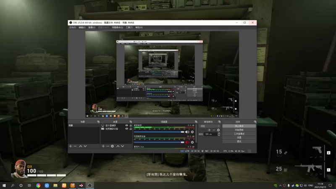Open the notification center icon
Image resolution: width=336 pixels, height=189 pixels.
330,185
